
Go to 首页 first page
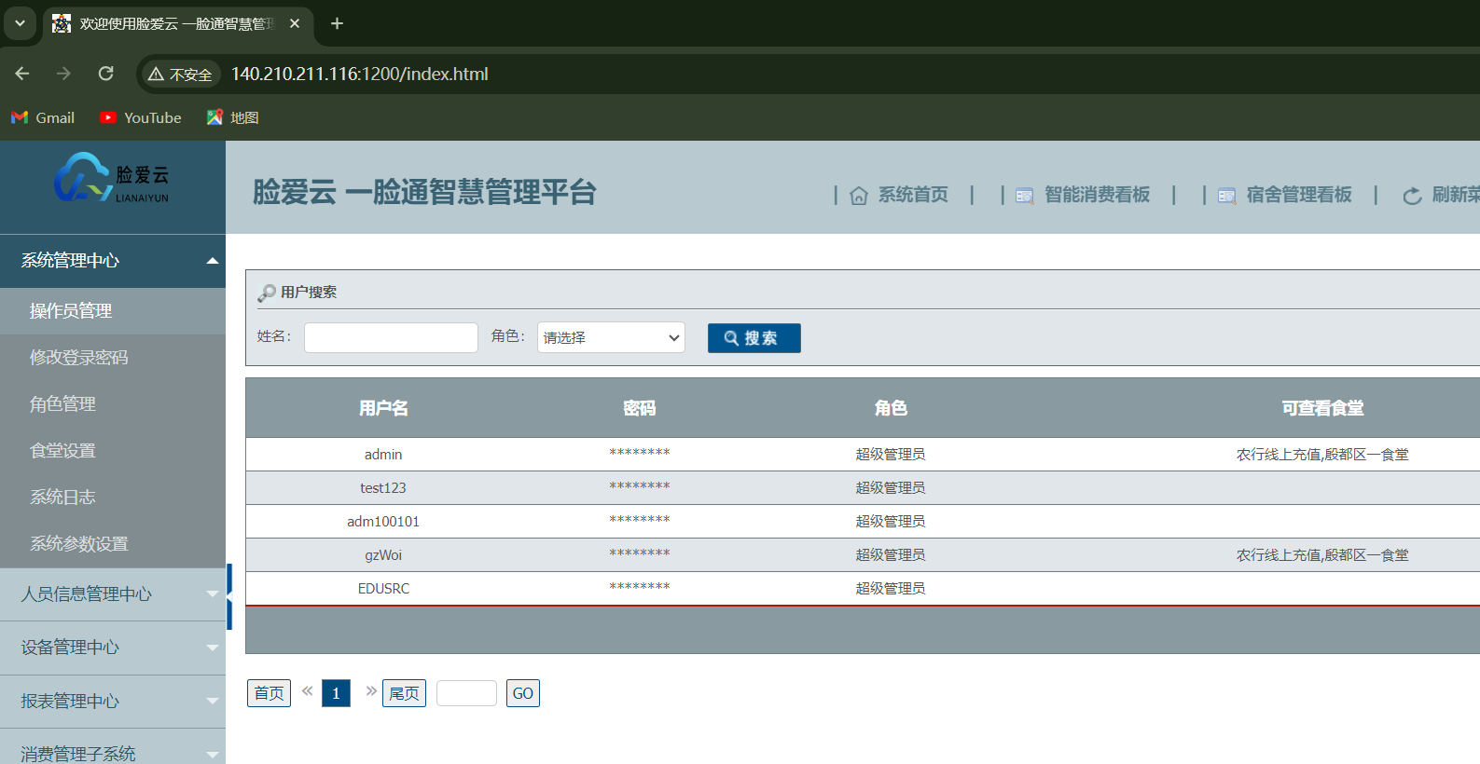[x=269, y=693]
